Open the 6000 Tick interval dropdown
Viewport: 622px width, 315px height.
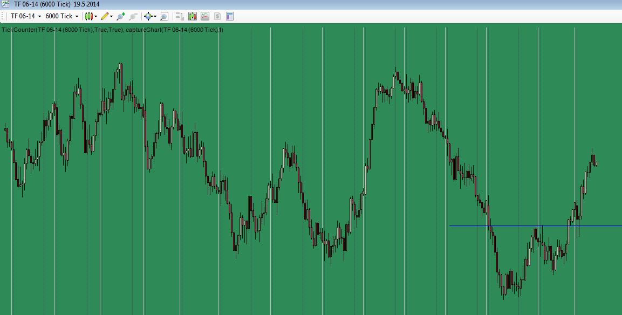coord(61,16)
